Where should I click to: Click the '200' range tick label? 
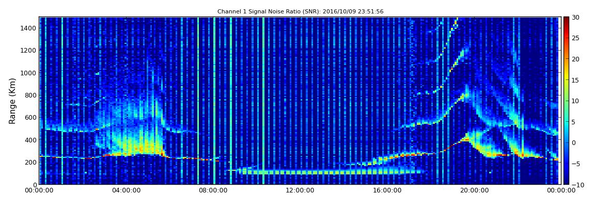pyautogui.click(x=31, y=162)
